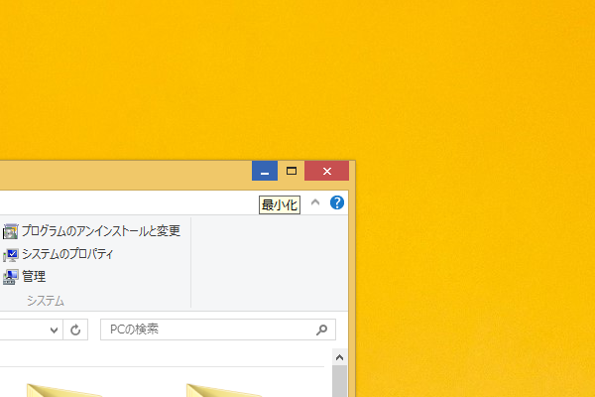Click the magnifier search icon
This screenshot has height=397, width=595.
click(321, 330)
